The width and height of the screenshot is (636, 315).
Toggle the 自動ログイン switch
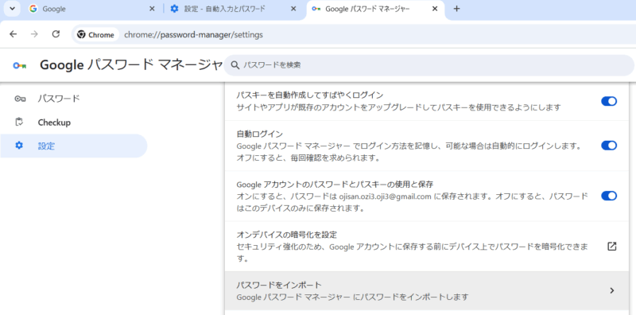pos(609,146)
